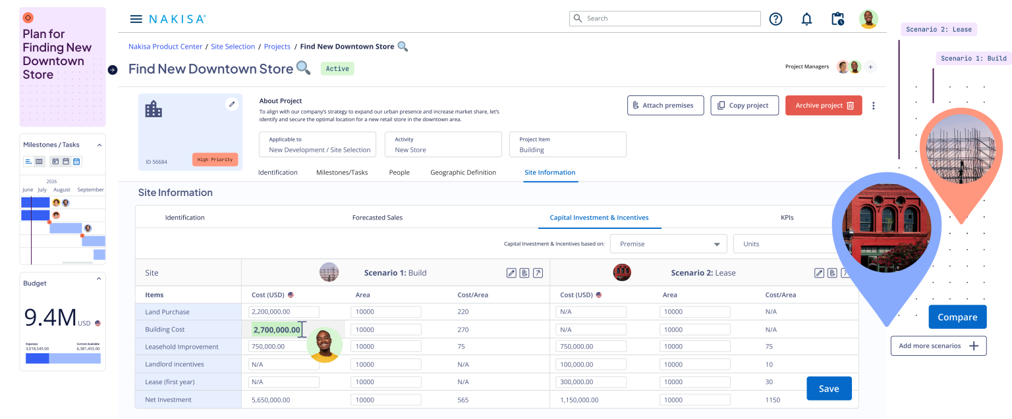Edit Scenario 1: Build using the pencil icon
Screen dimensions: 1012x419
click(512, 272)
